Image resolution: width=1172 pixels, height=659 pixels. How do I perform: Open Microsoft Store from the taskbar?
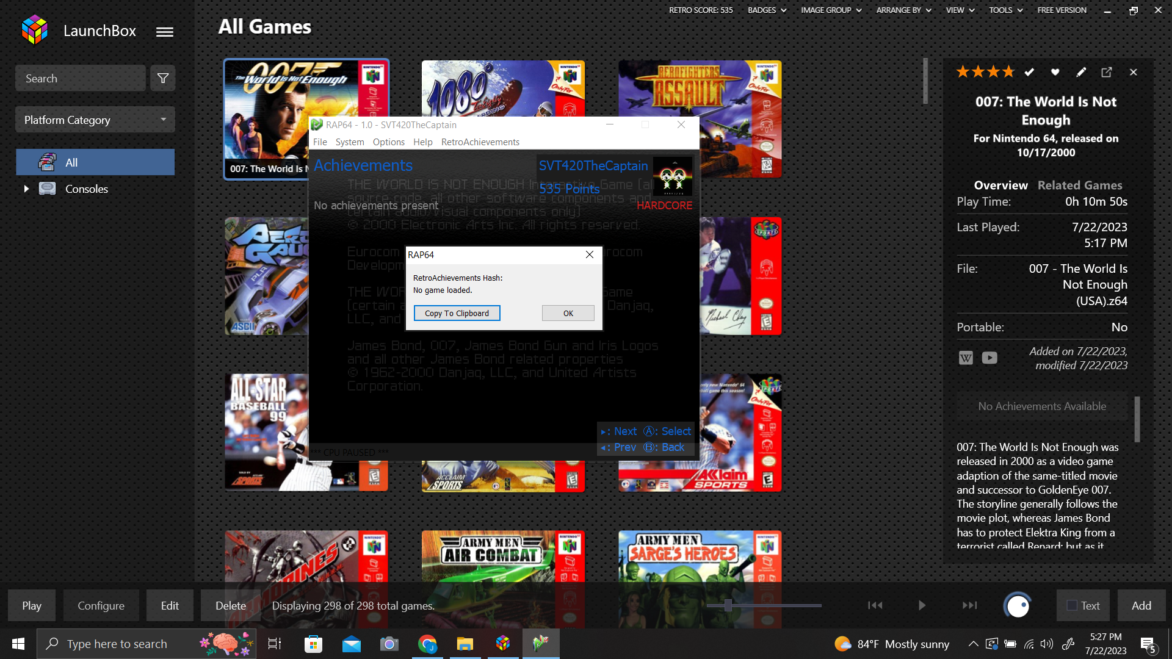click(313, 644)
